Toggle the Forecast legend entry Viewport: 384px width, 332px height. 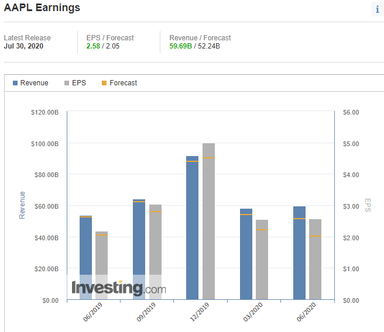[x=119, y=83]
